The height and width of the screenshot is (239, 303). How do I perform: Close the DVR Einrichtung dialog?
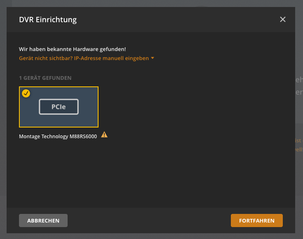(x=282, y=19)
